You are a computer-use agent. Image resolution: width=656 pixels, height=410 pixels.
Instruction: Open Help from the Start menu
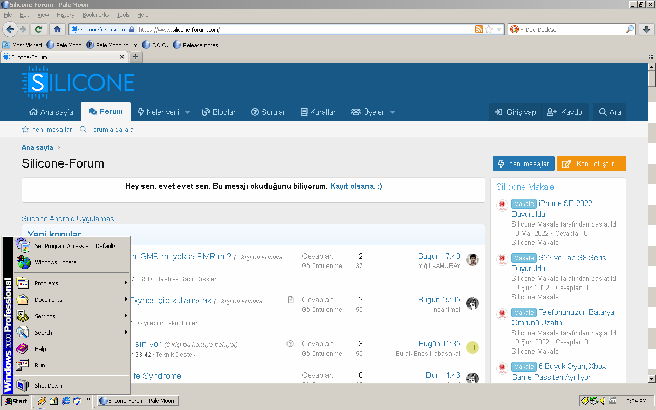point(72,349)
